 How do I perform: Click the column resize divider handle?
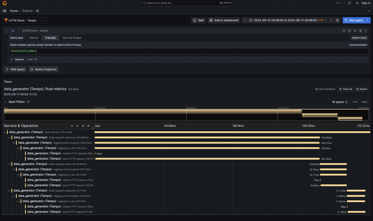93,128
